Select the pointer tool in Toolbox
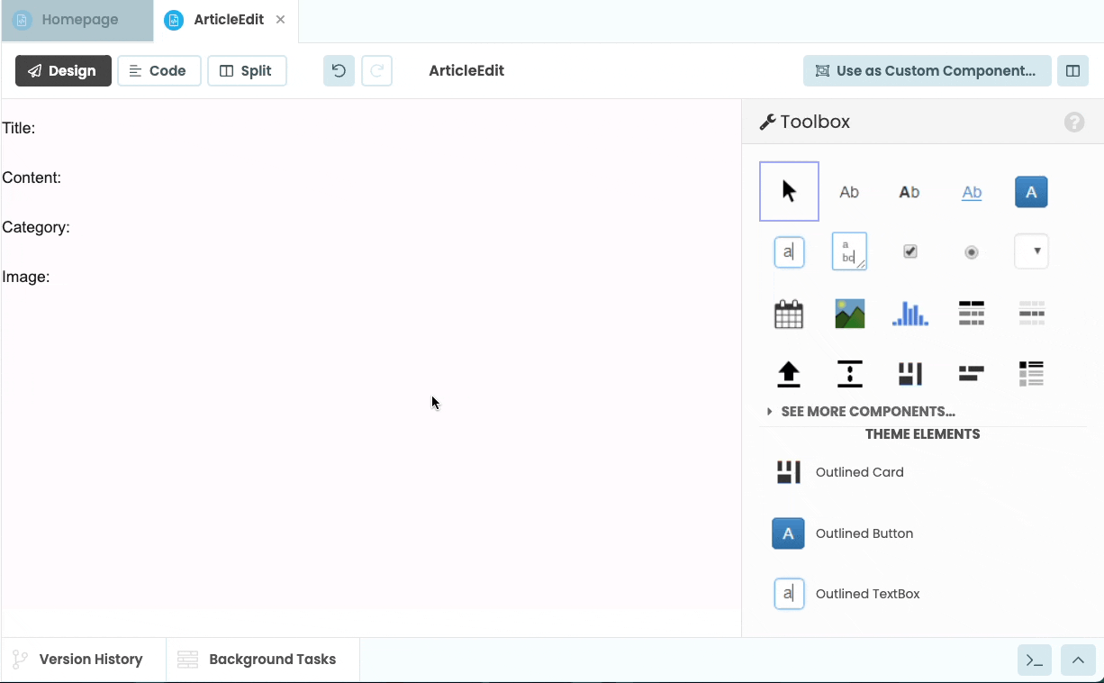This screenshot has width=1104, height=683. coord(789,191)
